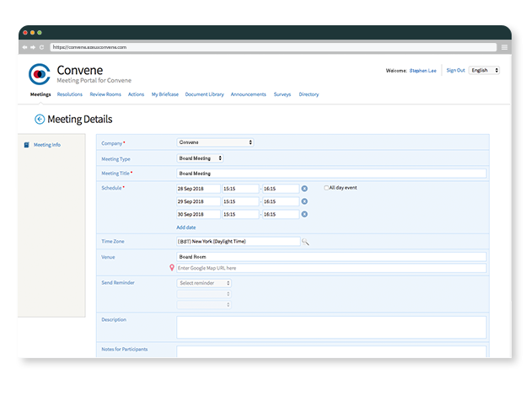
Task: Open the Surveys tab
Action: click(x=282, y=94)
